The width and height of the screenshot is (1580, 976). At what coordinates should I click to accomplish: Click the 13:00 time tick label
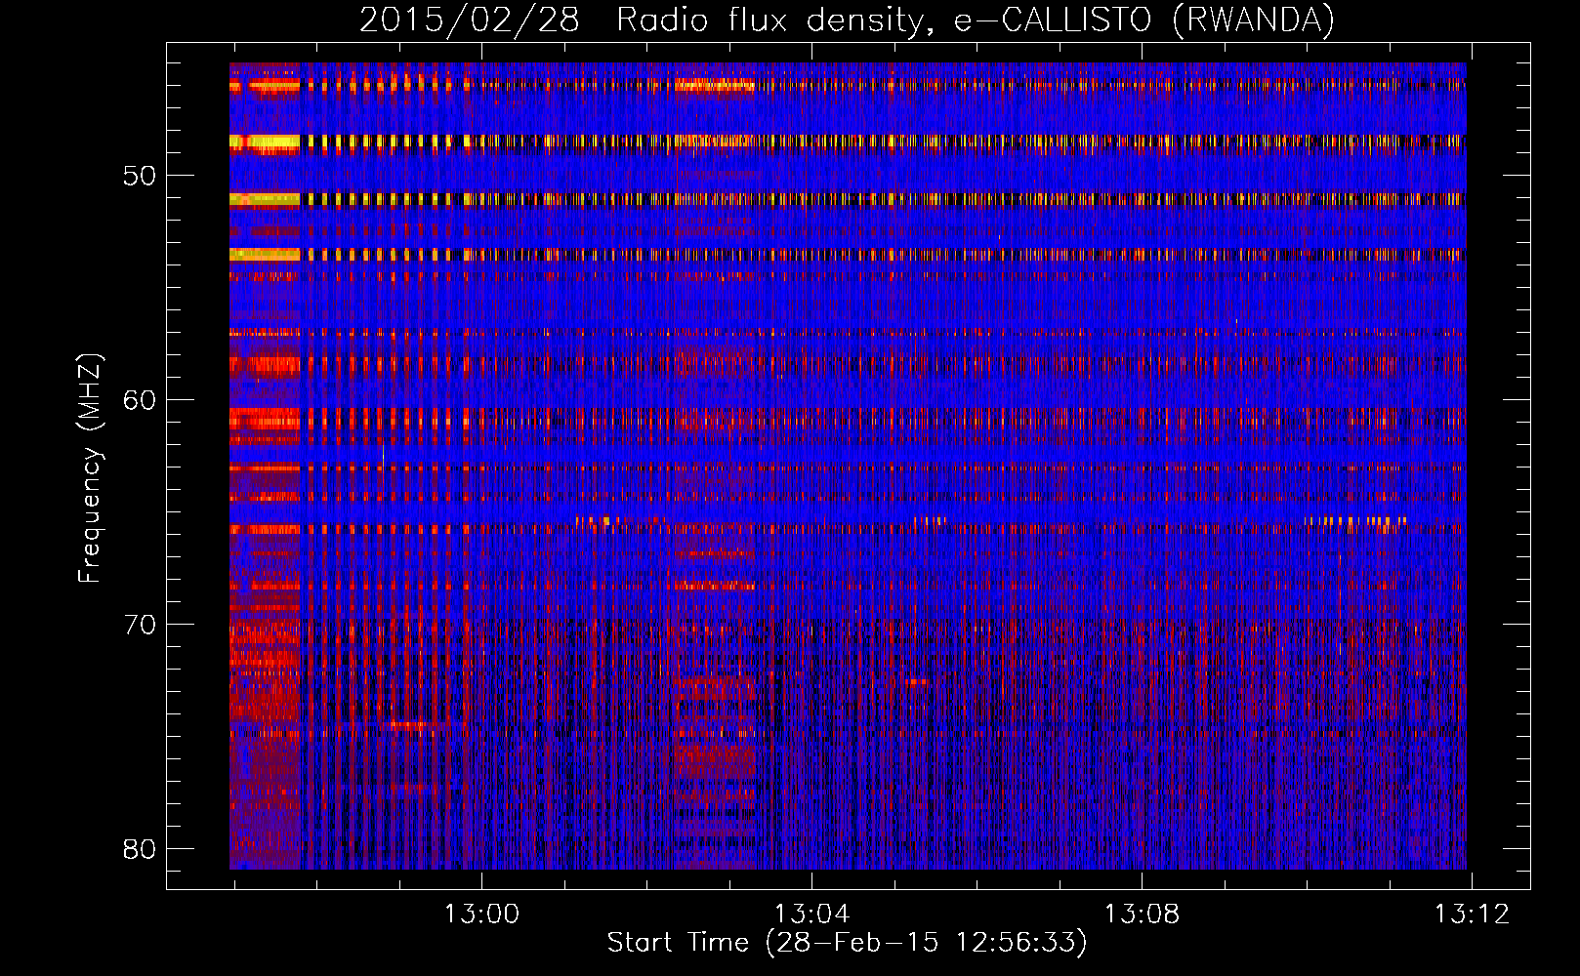pos(481,915)
